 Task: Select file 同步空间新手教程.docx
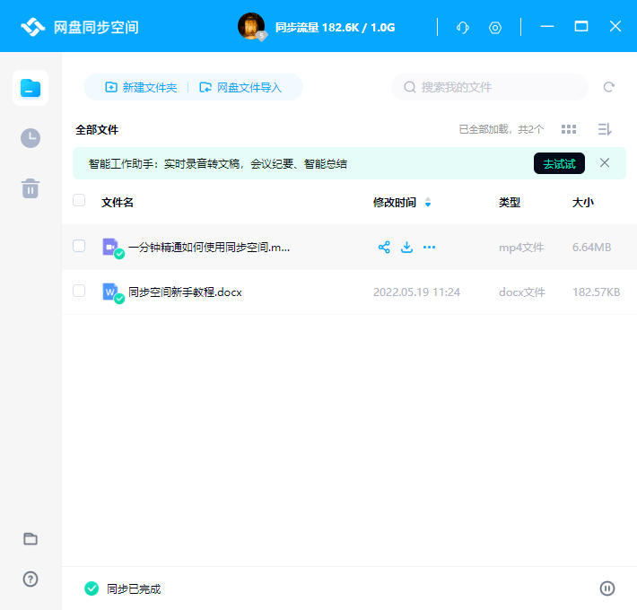coord(185,292)
